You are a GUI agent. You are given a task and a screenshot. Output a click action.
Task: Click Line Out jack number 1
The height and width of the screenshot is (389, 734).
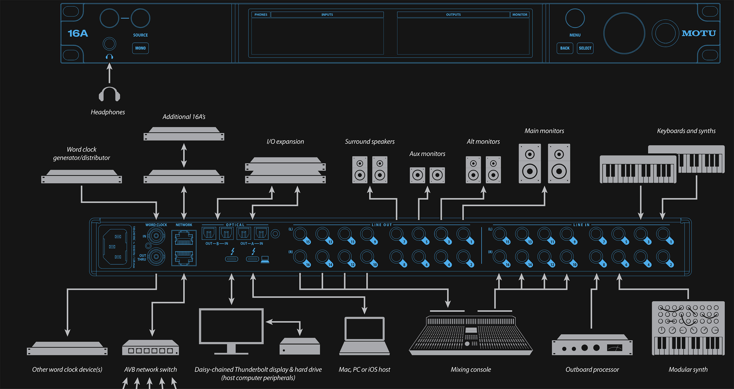[x=463, y=234]
